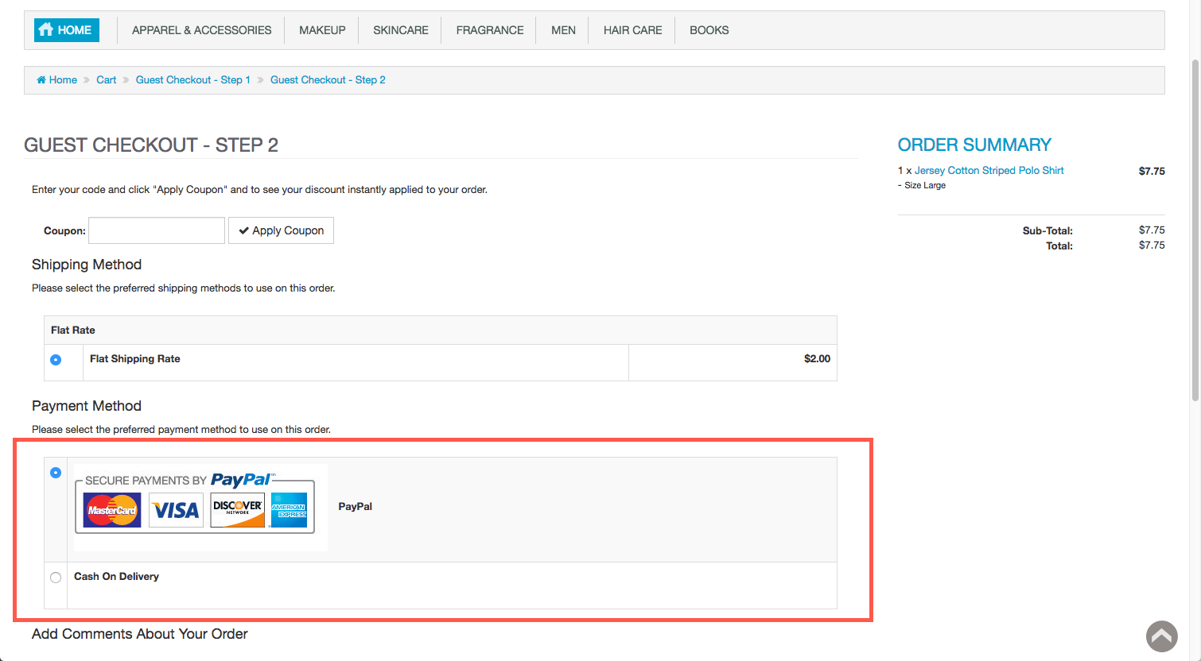
Task: Go to Cart breadcrumb link
Action: (x=107, y=80)
